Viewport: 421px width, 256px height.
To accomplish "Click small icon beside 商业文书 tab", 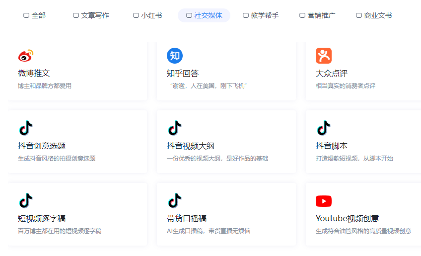I will coord(359,15).
